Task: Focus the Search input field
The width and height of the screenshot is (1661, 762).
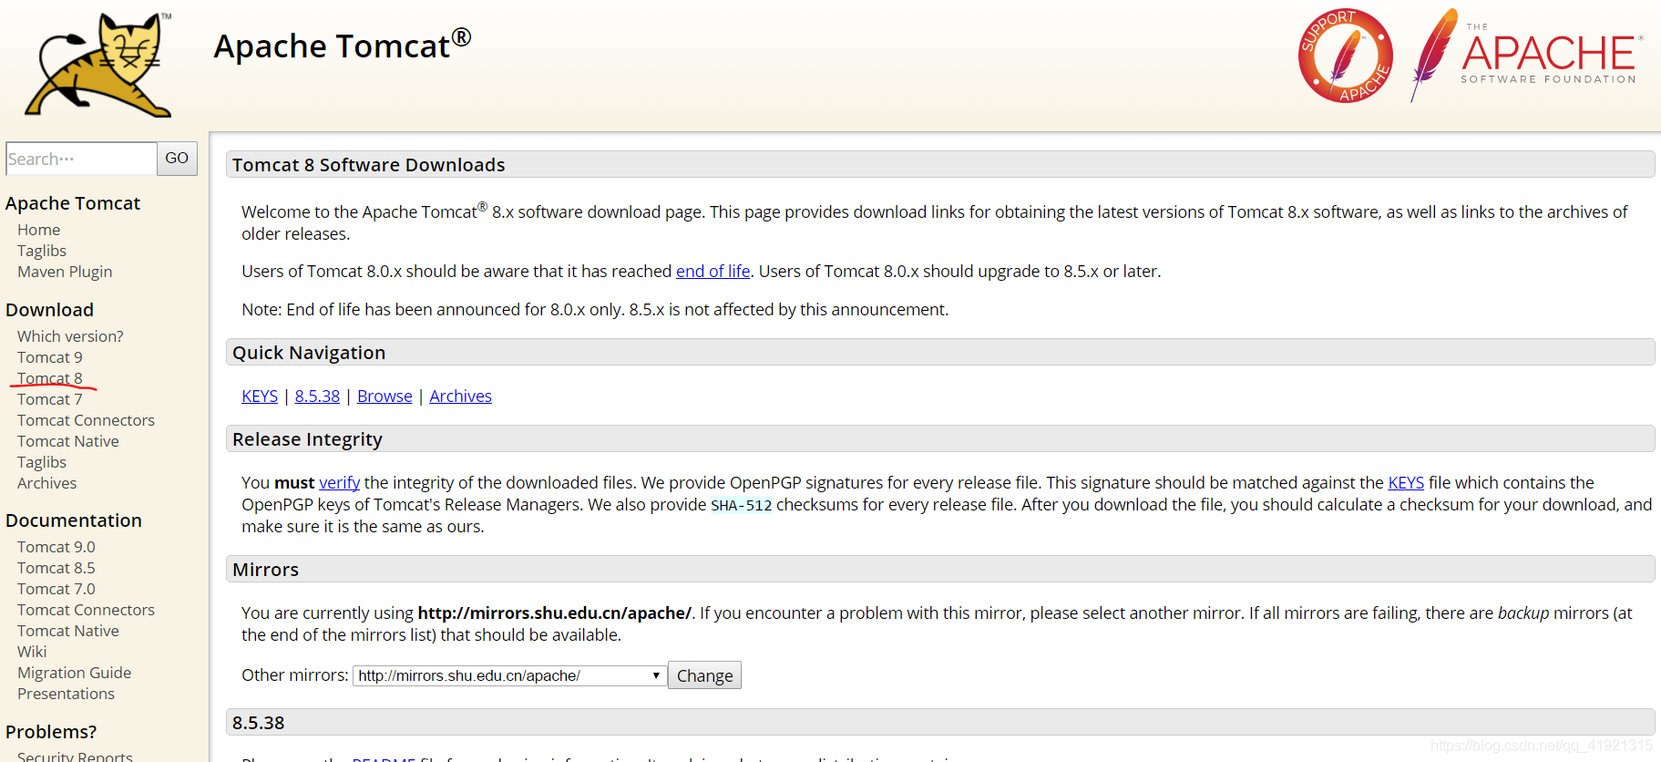Action: 81,159
